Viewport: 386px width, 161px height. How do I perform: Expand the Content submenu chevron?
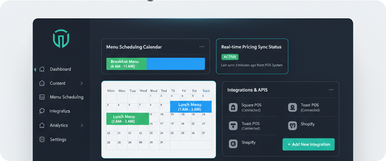point(82,83)
